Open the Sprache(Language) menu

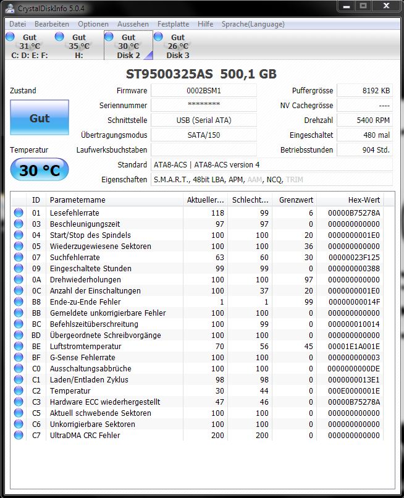click(253, 24)
